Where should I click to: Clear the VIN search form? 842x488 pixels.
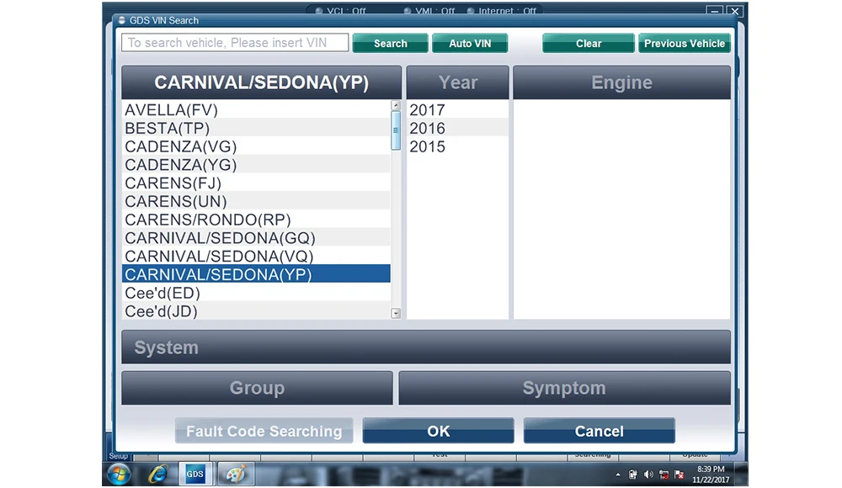click(589, 44)
